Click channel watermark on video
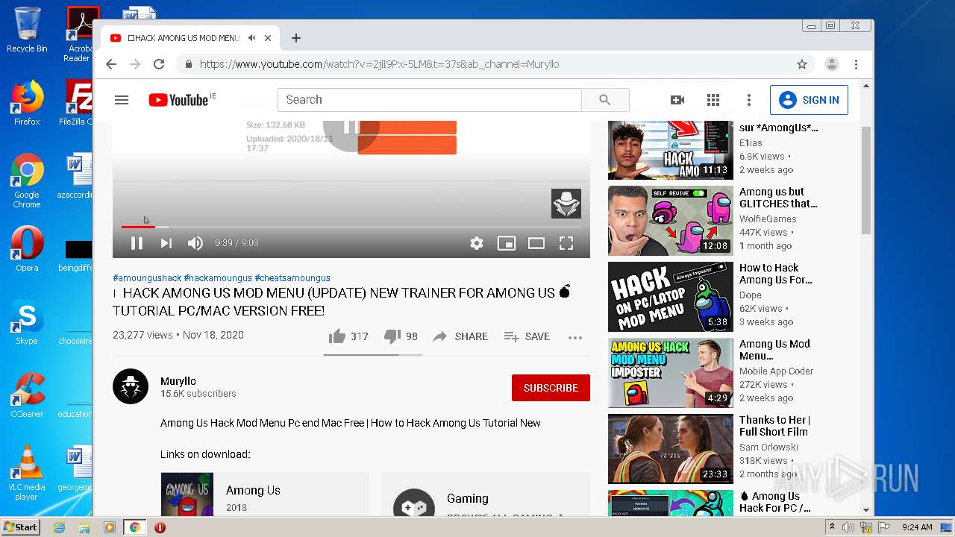955x537 pixels. click(x=566, y=204)
